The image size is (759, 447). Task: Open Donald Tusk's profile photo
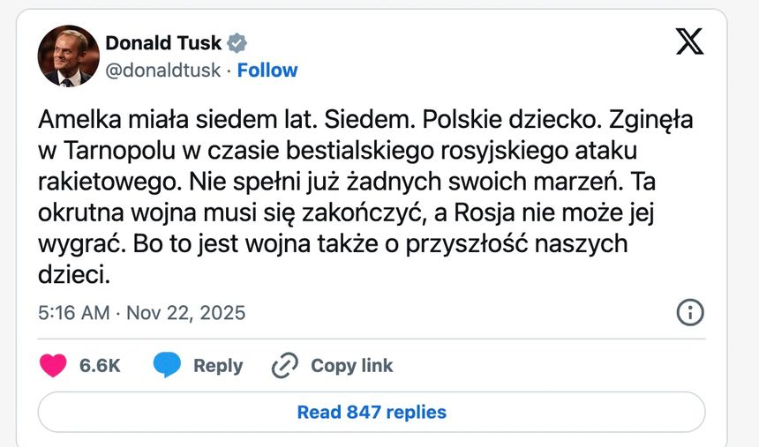pos(68,56)
